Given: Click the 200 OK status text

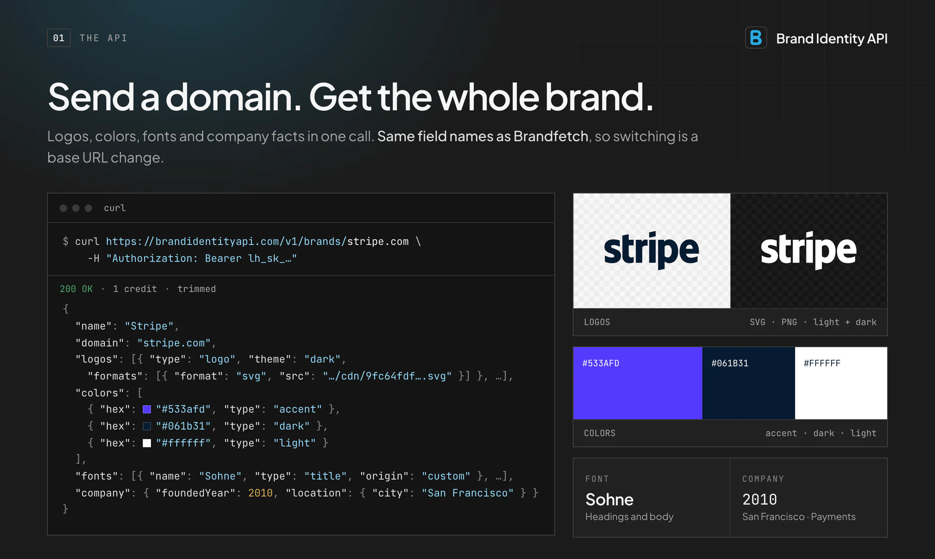Looking at the screenshot, I should coord(76,289).
